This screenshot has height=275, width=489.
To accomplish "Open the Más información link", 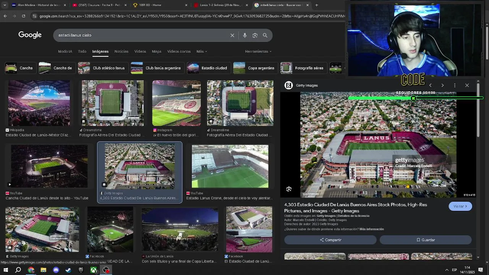I will point(371,229).
